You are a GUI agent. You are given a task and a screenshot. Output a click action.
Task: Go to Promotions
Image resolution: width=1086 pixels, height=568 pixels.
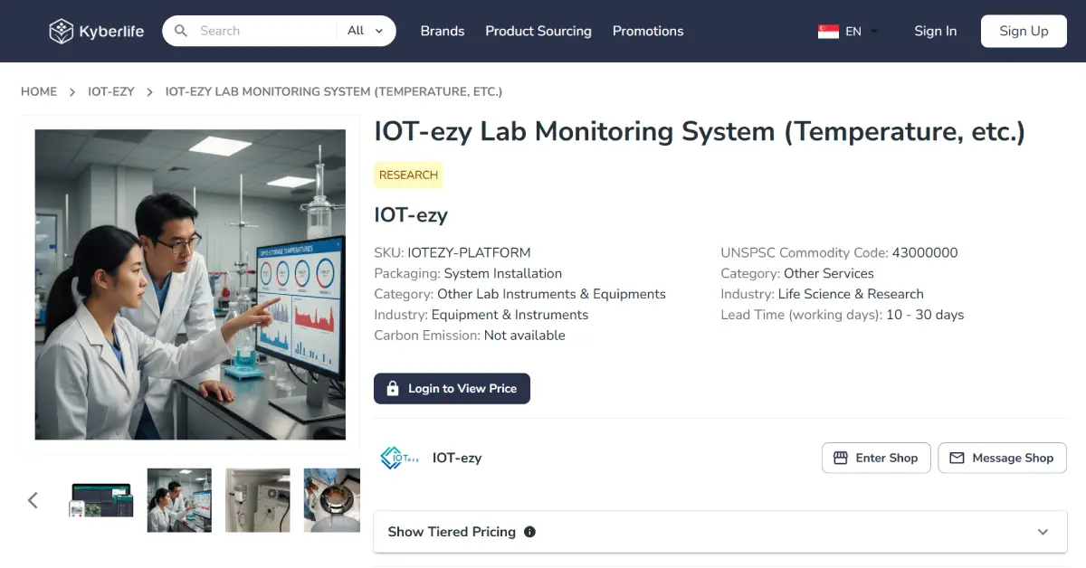[648, 31]
